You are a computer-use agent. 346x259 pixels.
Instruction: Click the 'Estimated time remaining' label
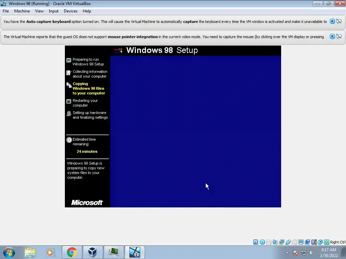click(84, 142)
